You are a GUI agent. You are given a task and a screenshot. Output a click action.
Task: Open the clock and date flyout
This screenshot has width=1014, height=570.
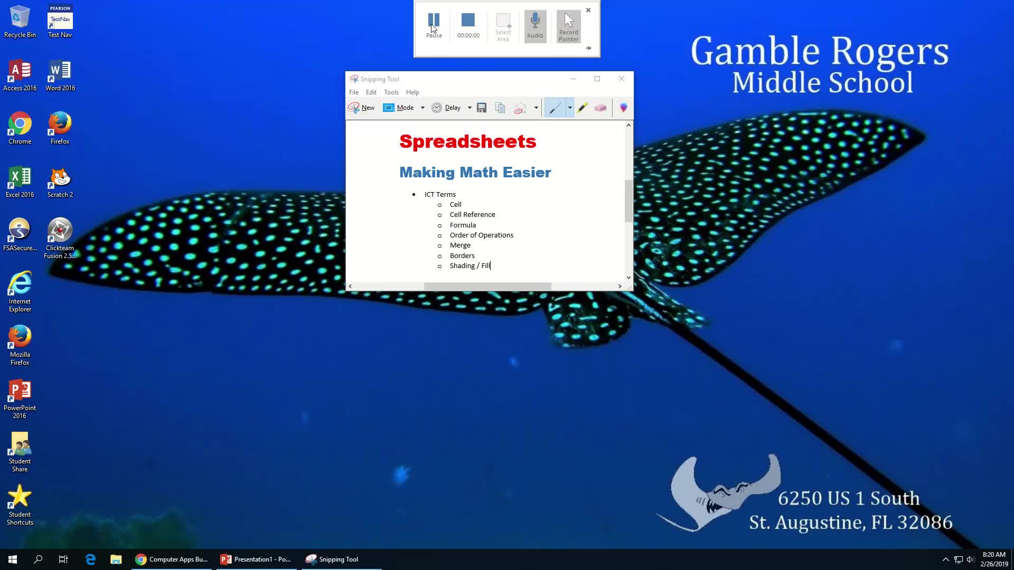(994, 559)
